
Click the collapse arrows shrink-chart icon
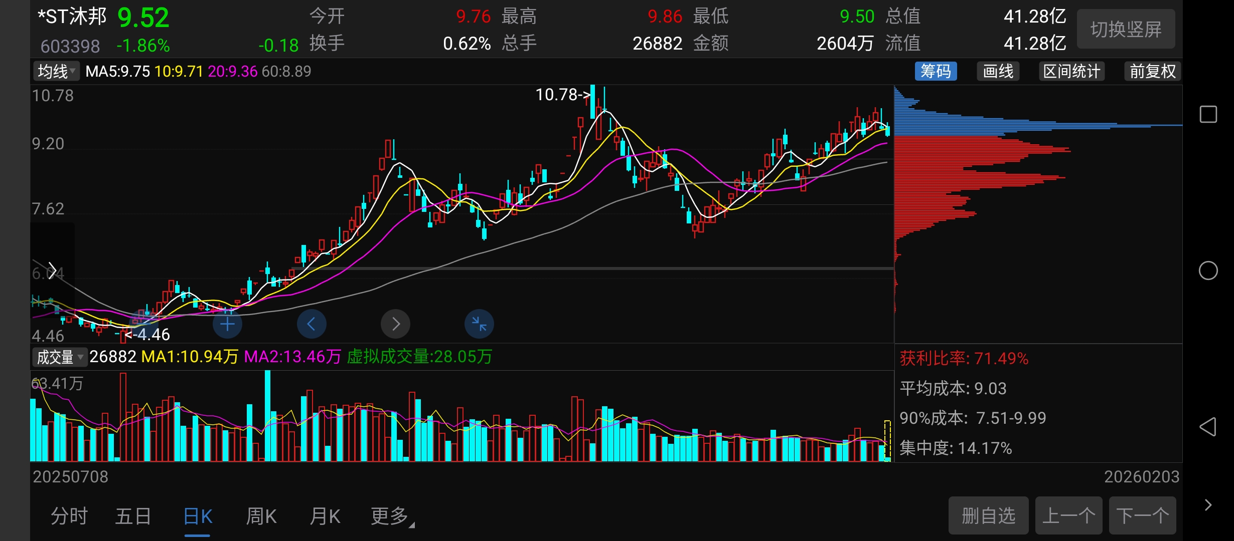479,324
